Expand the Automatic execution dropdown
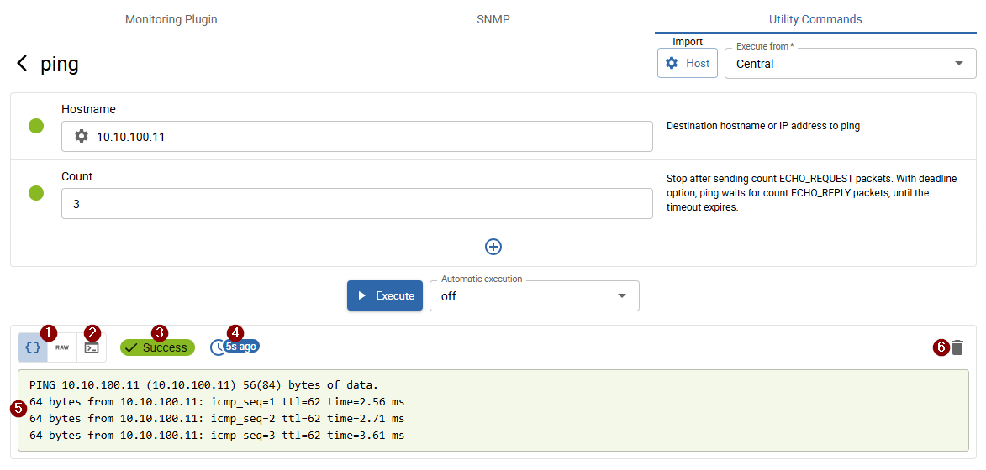This screenshot has height=470, width=986. coord(534,296)
